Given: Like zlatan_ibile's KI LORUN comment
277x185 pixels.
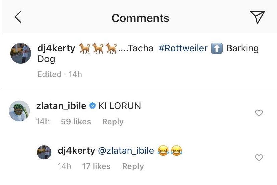Looking at the screenshot, I should [259, 113].
